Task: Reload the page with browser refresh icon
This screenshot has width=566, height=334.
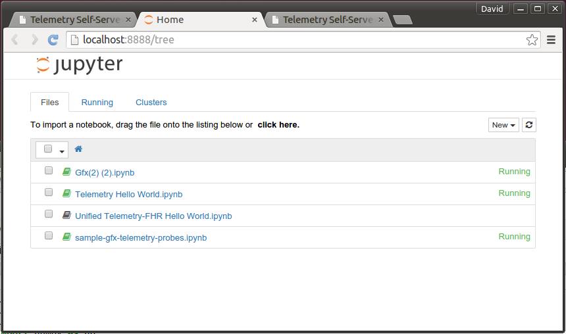Action: point(53,39)
